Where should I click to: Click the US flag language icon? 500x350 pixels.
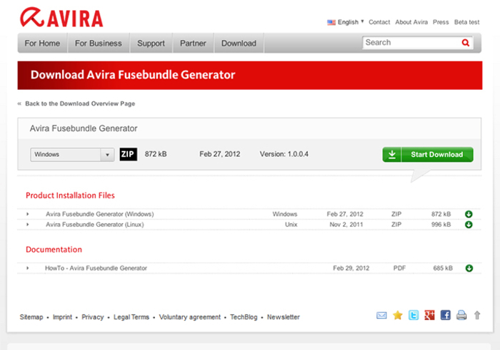click(x=331, y=22)
